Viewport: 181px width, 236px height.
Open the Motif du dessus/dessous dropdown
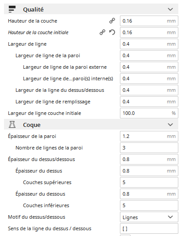point(149,217)
